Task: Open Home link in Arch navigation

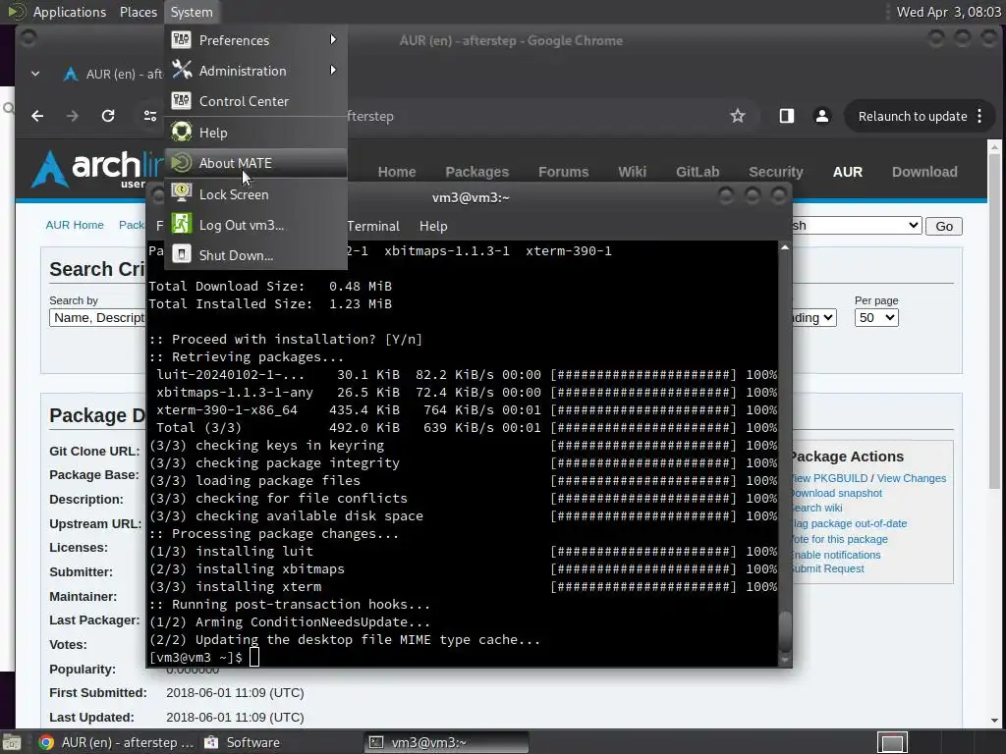Action: pyautogui.click(x=397, y=172)
